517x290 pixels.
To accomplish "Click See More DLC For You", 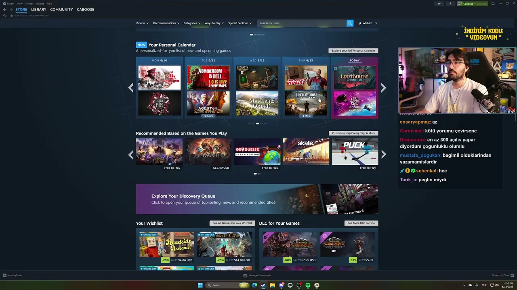I will (x=361, y=223).
